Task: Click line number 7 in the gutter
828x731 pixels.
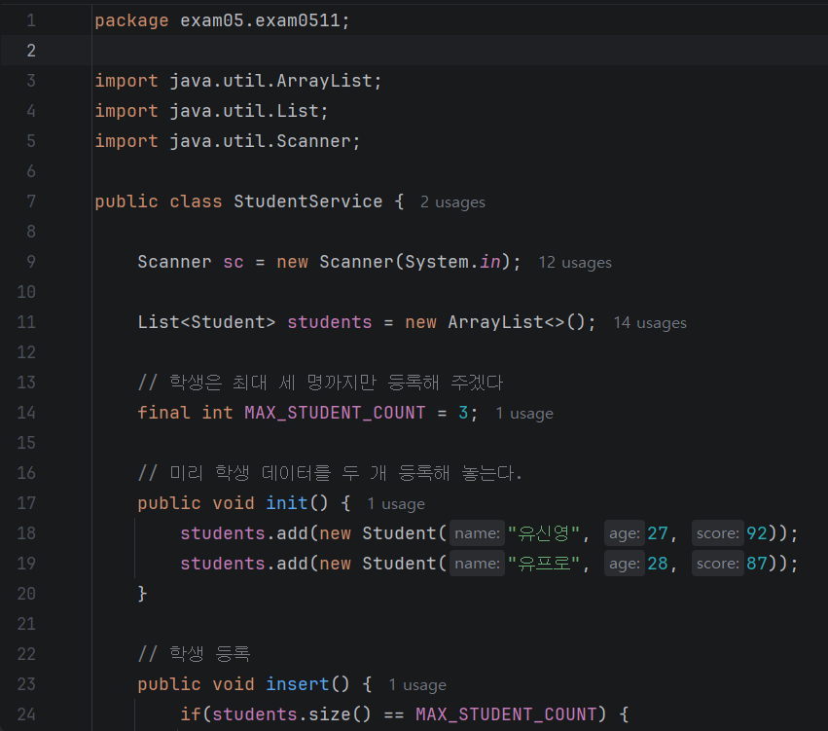Action: pyautogui.click(x=31, y=201)
